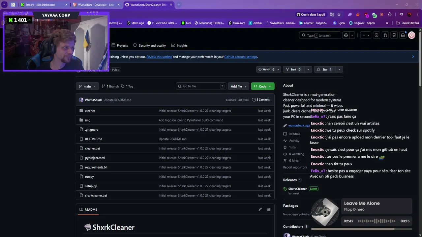Open the README.md file

click(94, 139)
